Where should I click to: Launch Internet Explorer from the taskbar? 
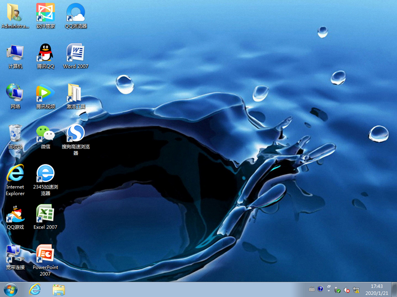(x=35, y=289)
